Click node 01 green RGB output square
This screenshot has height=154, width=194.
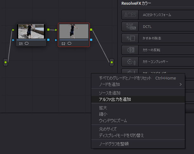click(48, 29)
